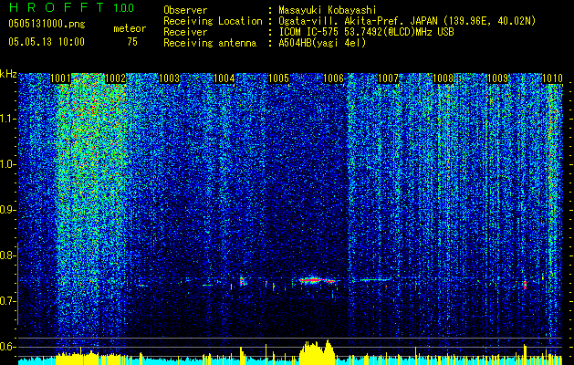Click the 1001 time marker

(60, 78)
